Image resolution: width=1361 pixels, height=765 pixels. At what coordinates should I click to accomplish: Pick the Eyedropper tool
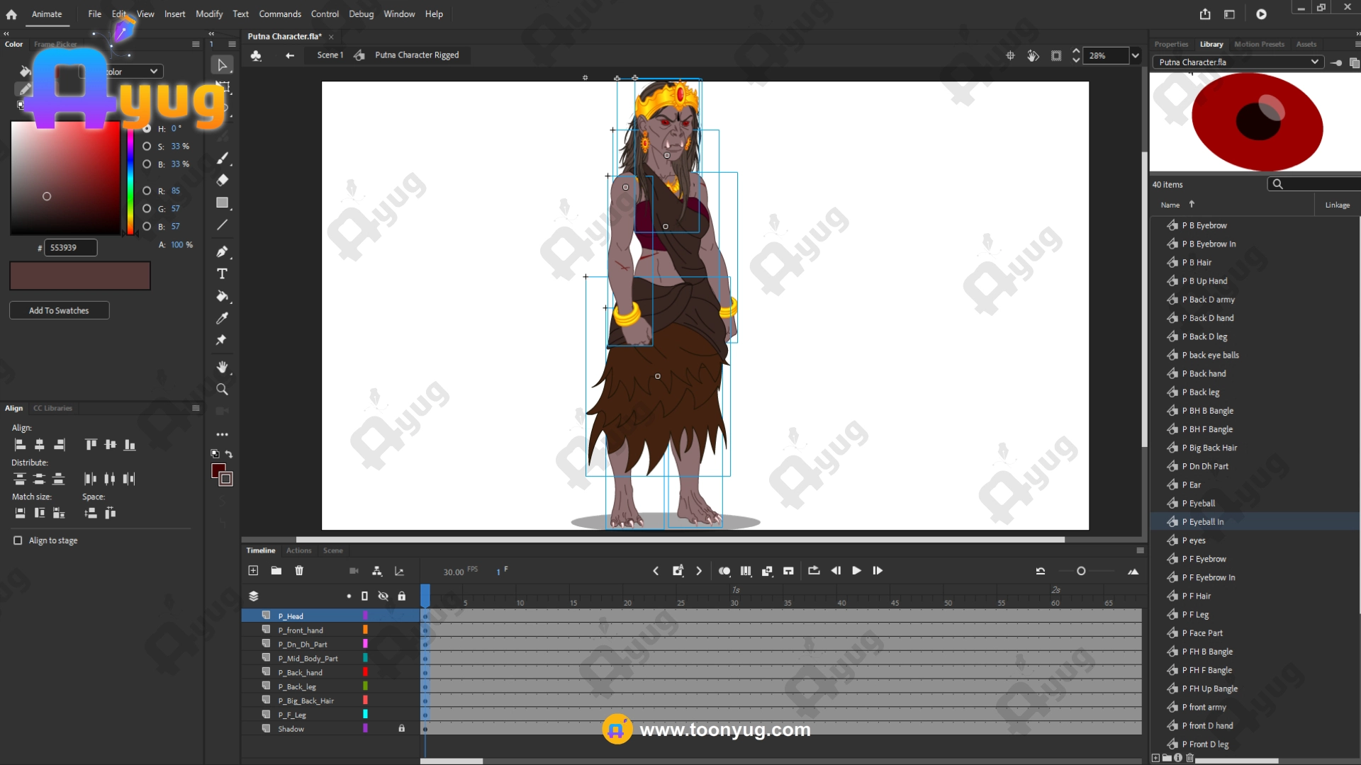(222, 318)
